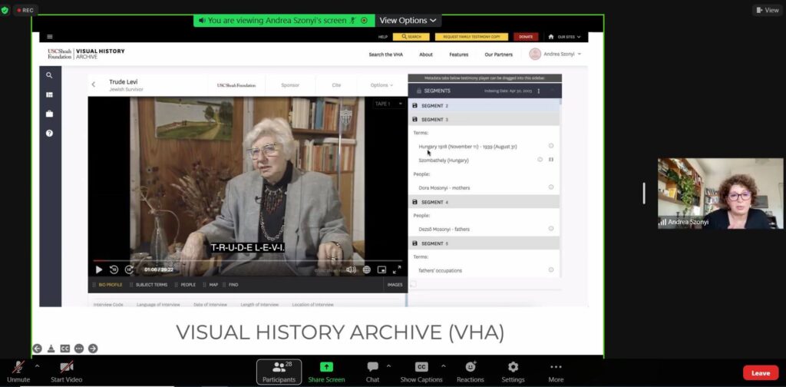Image resolution: width=786 pixels, height=387 pixels.
Task: Click the red Donate button
Action: pos(526,37)
